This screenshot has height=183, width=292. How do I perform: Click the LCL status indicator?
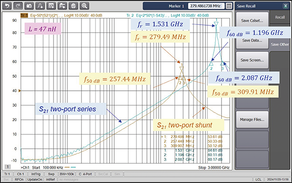[258, 180]
